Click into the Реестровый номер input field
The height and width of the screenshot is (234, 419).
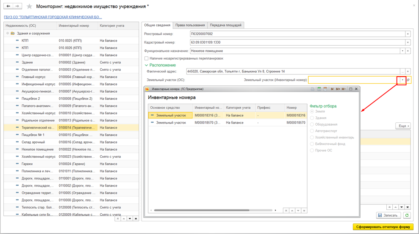coord(297,34)
